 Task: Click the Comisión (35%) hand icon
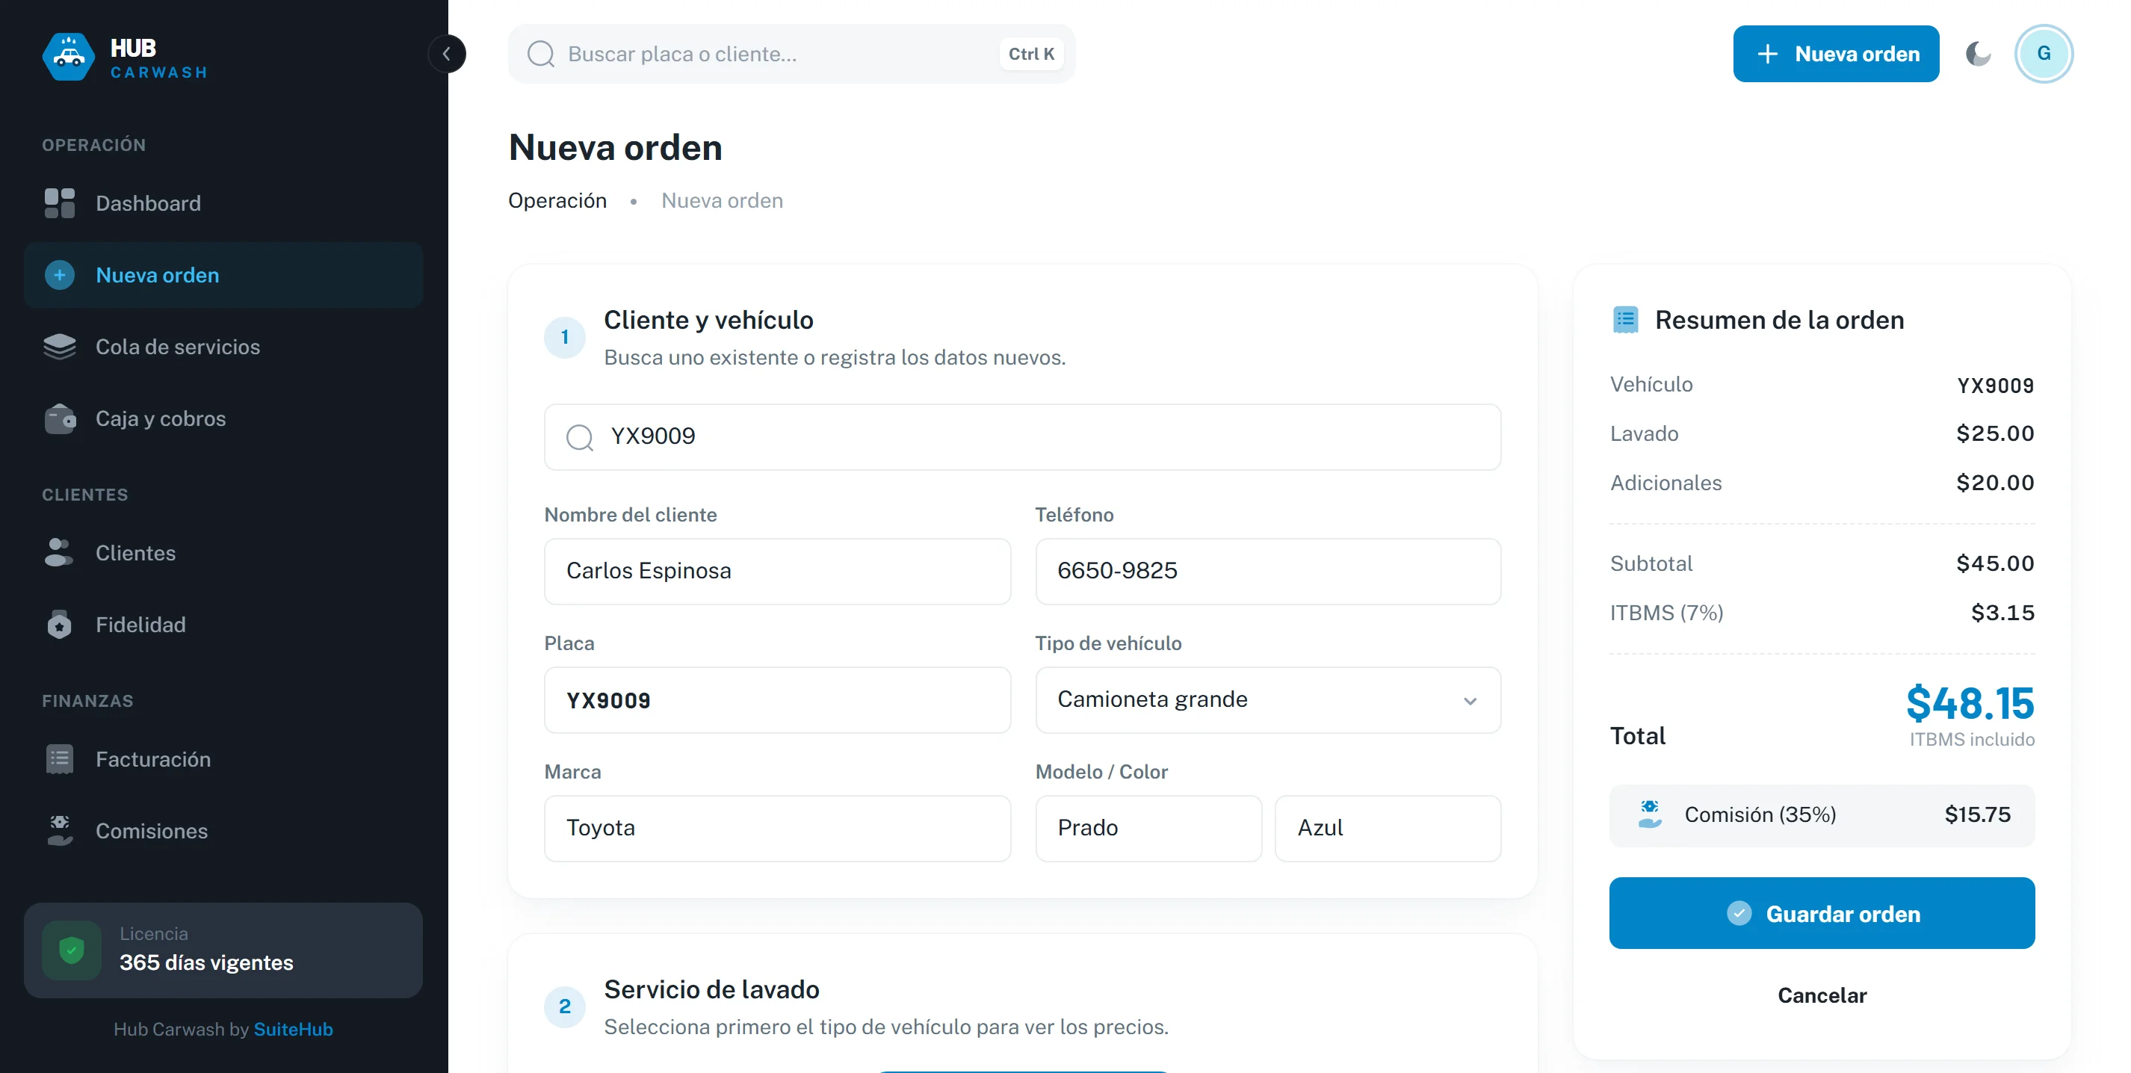[x=1650, y=815]
